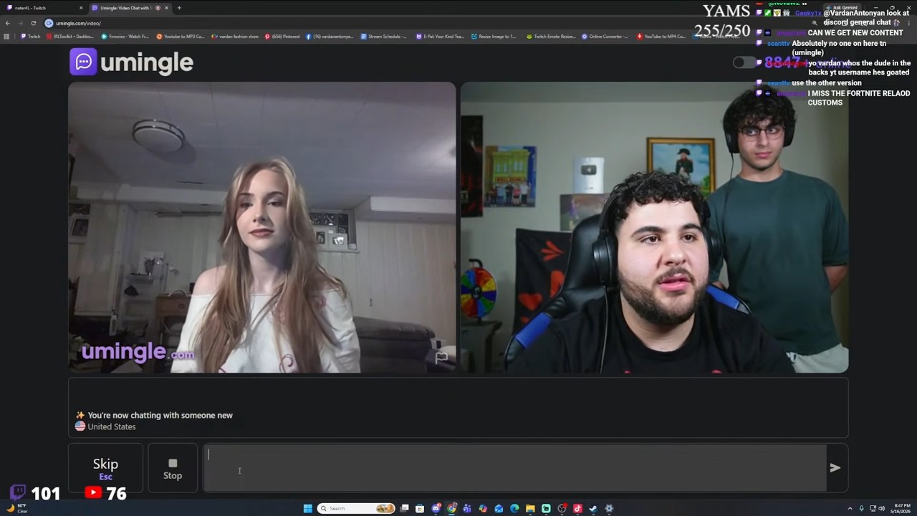Open Settings gear on the taskbar
The width and height of the screenshot is (917, 516).
point(609,508)
